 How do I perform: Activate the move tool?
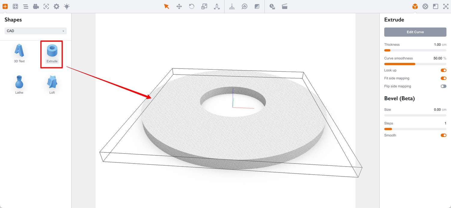pos(179,6)
